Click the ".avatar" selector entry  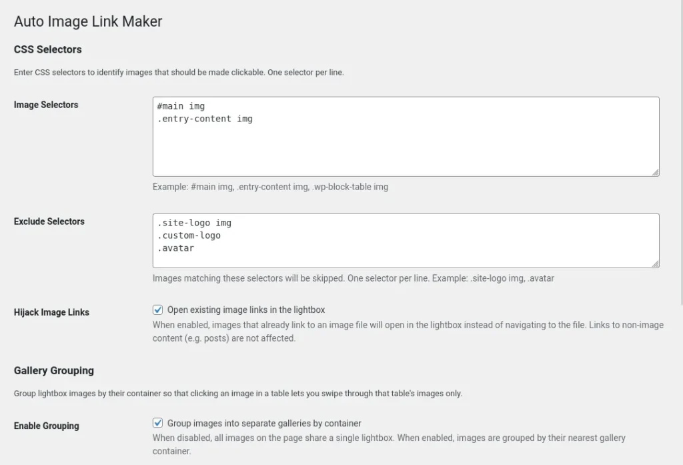pos(177,248)
